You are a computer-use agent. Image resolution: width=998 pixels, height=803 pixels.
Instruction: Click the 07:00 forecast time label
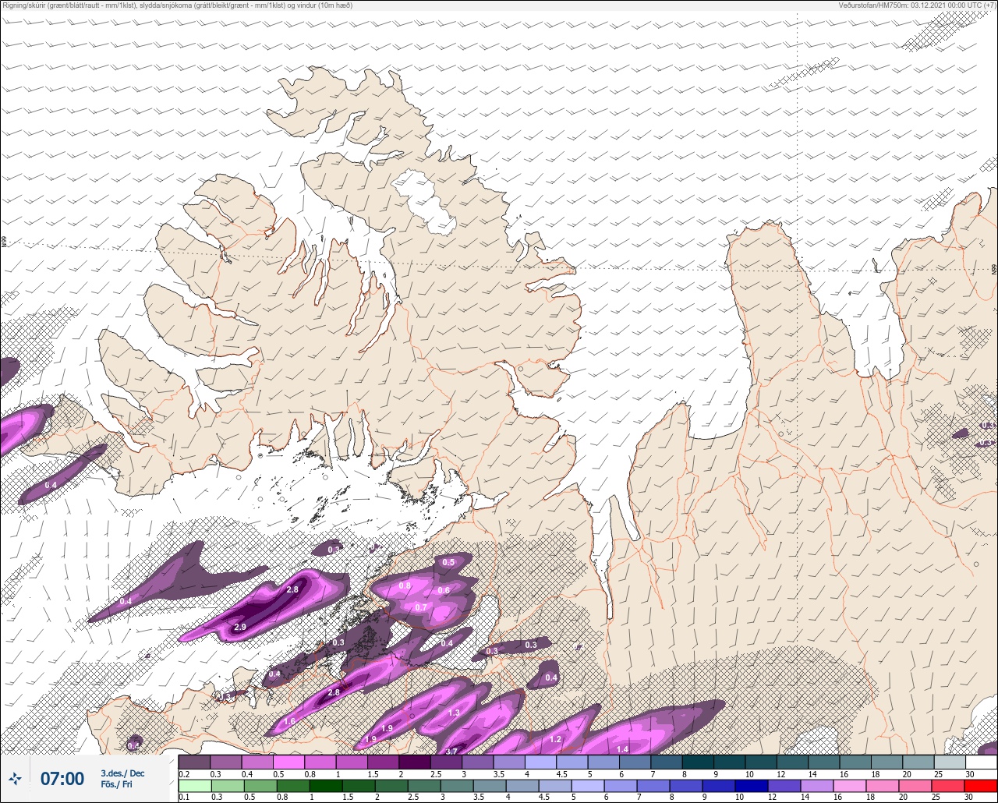pos(62,779)
